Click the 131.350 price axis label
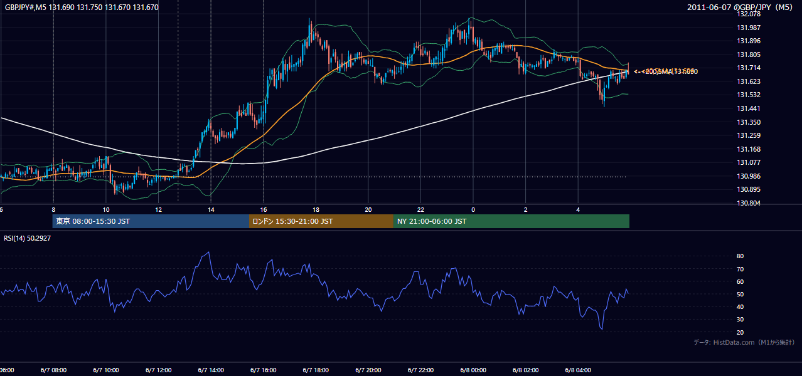 749,122
